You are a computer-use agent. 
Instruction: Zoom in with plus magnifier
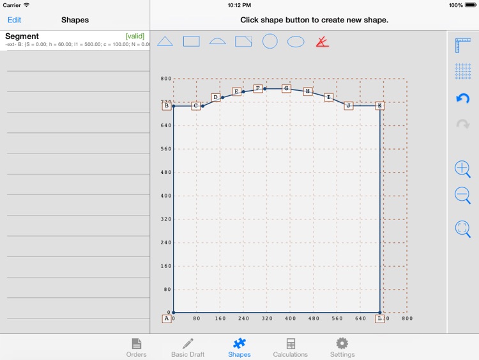[462, 169]
